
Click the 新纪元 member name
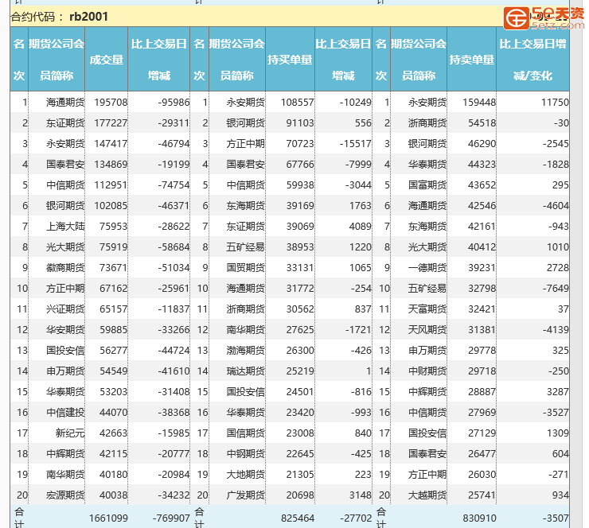click(x=70, y=433)
